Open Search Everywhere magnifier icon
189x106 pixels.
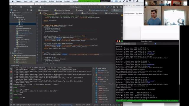[x=121, y=7]
